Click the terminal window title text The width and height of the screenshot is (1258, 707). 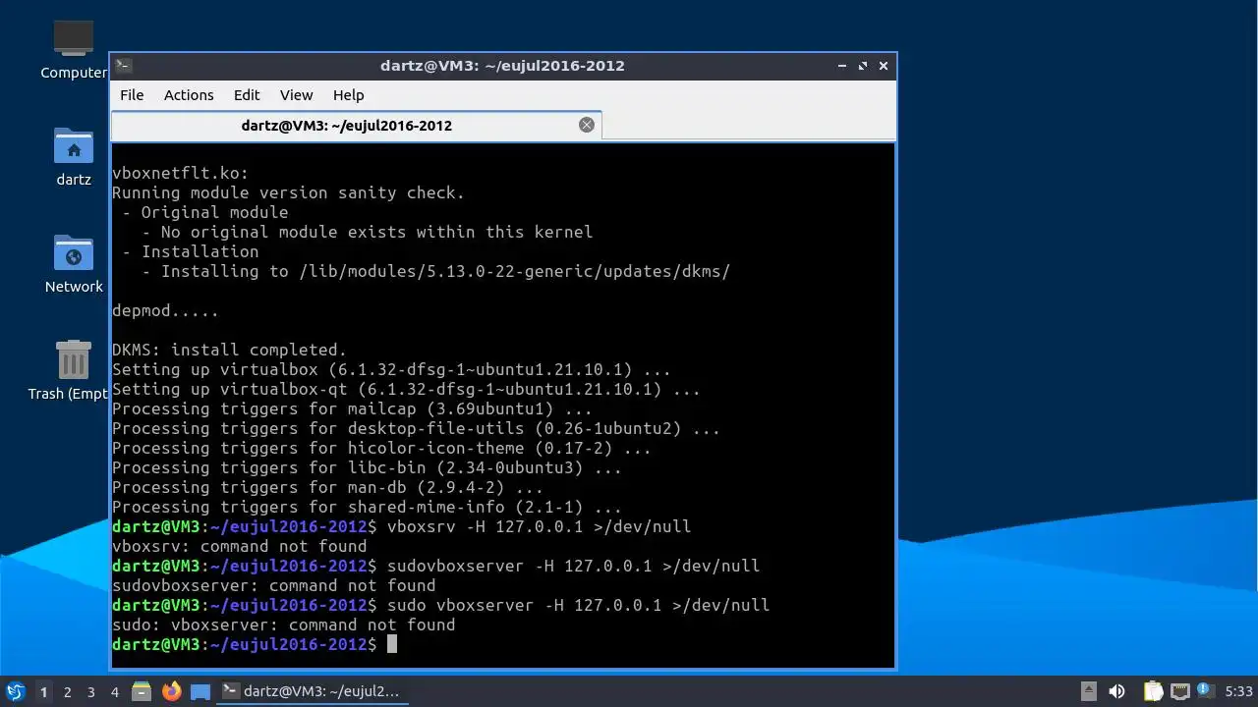point(502,66)
